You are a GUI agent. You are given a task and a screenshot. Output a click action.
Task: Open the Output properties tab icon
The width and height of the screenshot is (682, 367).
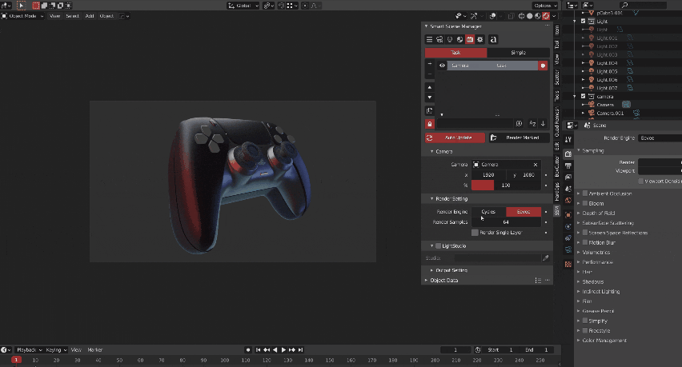(x=568, y=166)
